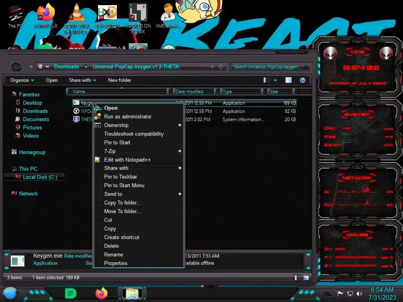Click the New folder button
Screen dimensions: 403x302
click(120, 80)
